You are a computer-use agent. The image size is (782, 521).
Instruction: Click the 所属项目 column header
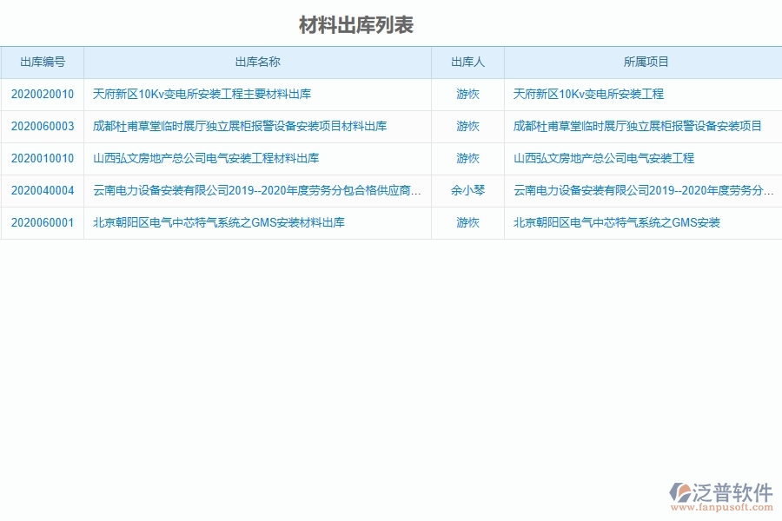[x=643, y=62]
